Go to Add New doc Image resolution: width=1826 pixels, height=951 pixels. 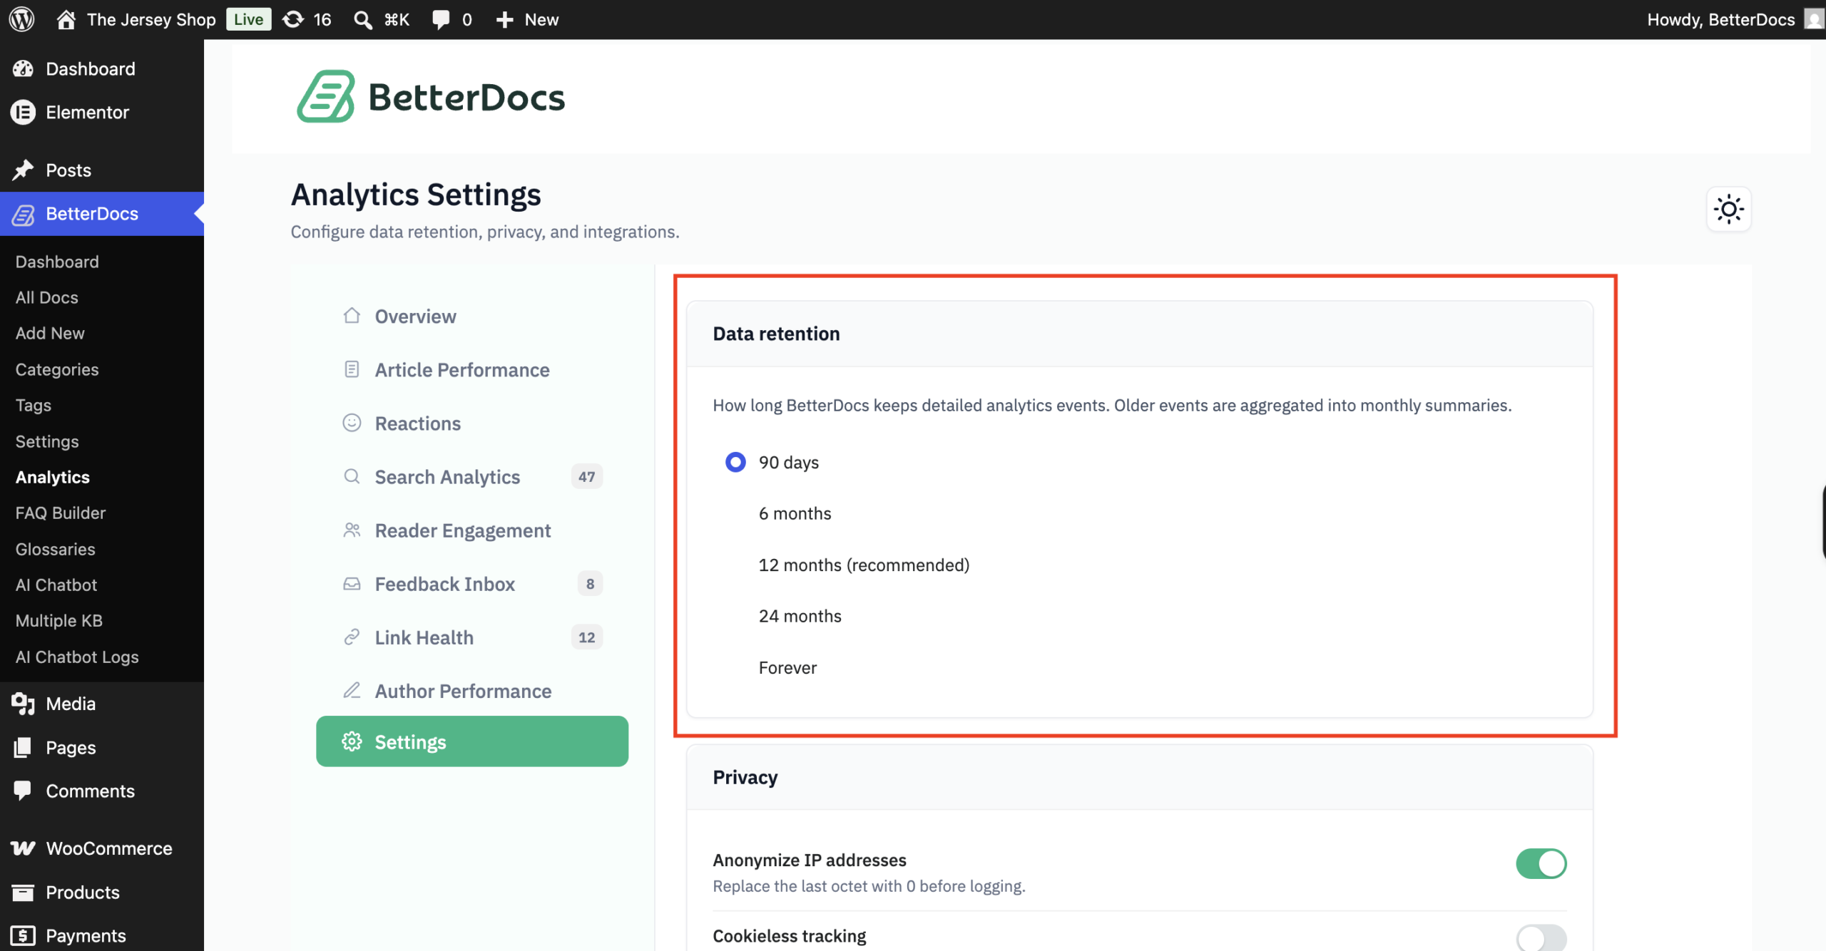click(x=50, y=333)
